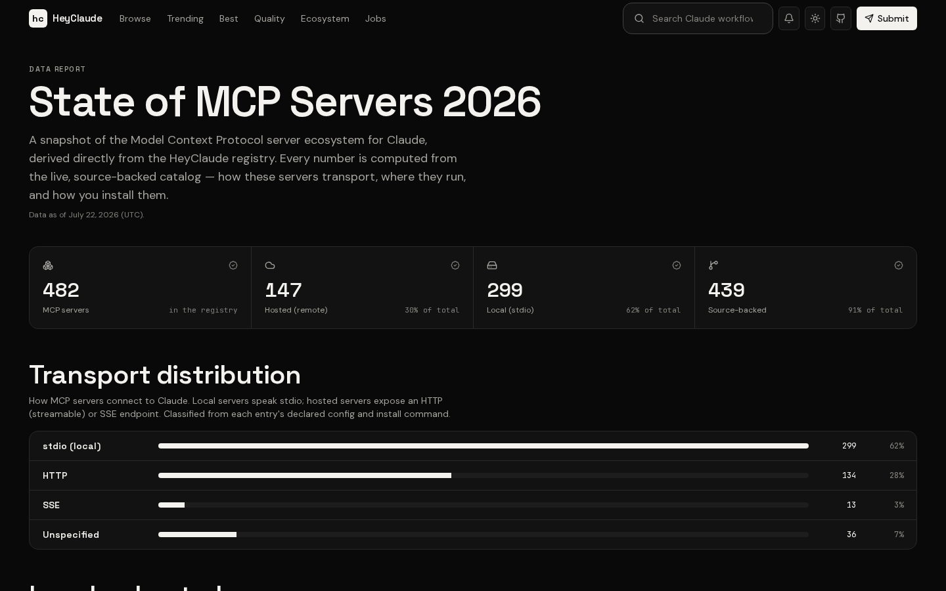
Task: Click the HeyClaude hc logo icon
Action: [x=38, y=18]
